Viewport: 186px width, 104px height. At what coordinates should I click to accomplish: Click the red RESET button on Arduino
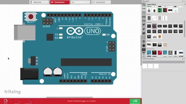tap(31, 17)
